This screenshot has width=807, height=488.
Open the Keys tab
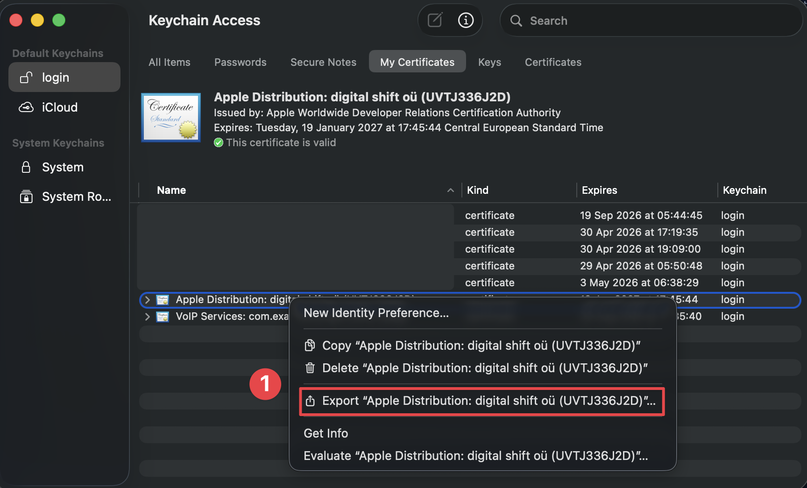(489, 62)
